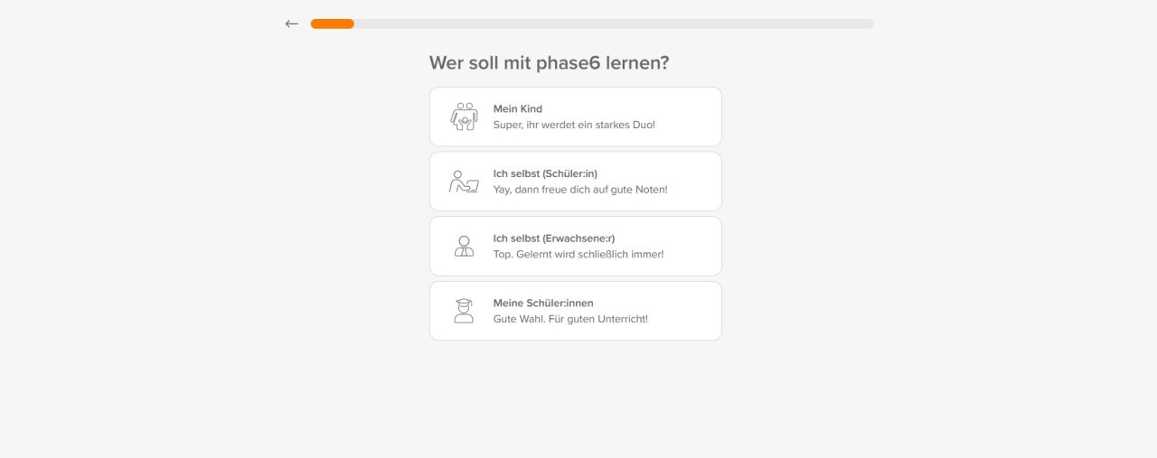Screen dimensions: 1157x458
Task: Pick "Ich selbst (Erwachsene:r)" option title
Action: coord(554,238)
